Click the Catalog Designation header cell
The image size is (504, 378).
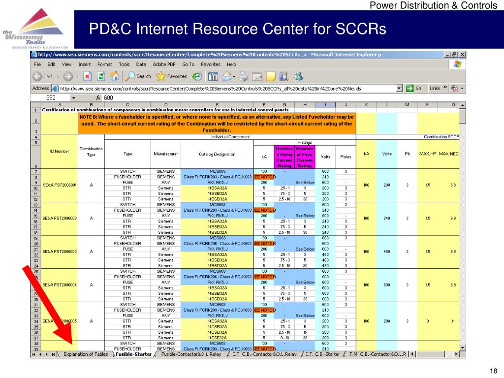coord(217,154)
